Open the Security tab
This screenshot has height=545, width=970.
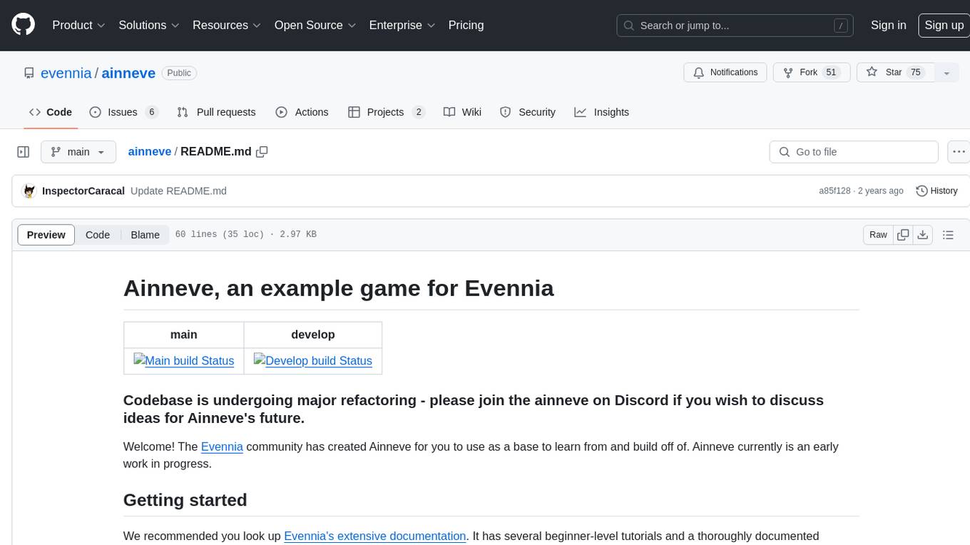(528, 112)
